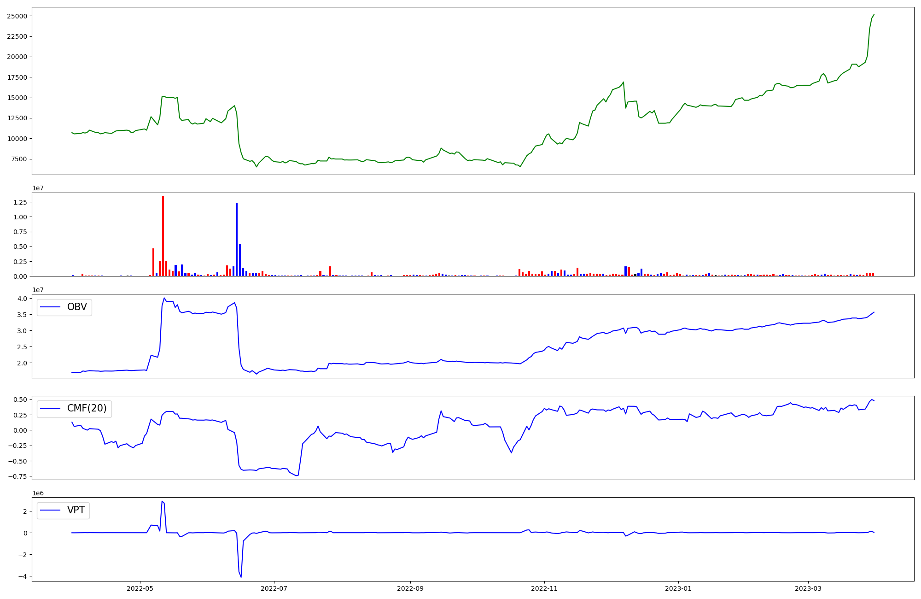
Task: Select the 2022-07 date tick label
Action: 274,588
